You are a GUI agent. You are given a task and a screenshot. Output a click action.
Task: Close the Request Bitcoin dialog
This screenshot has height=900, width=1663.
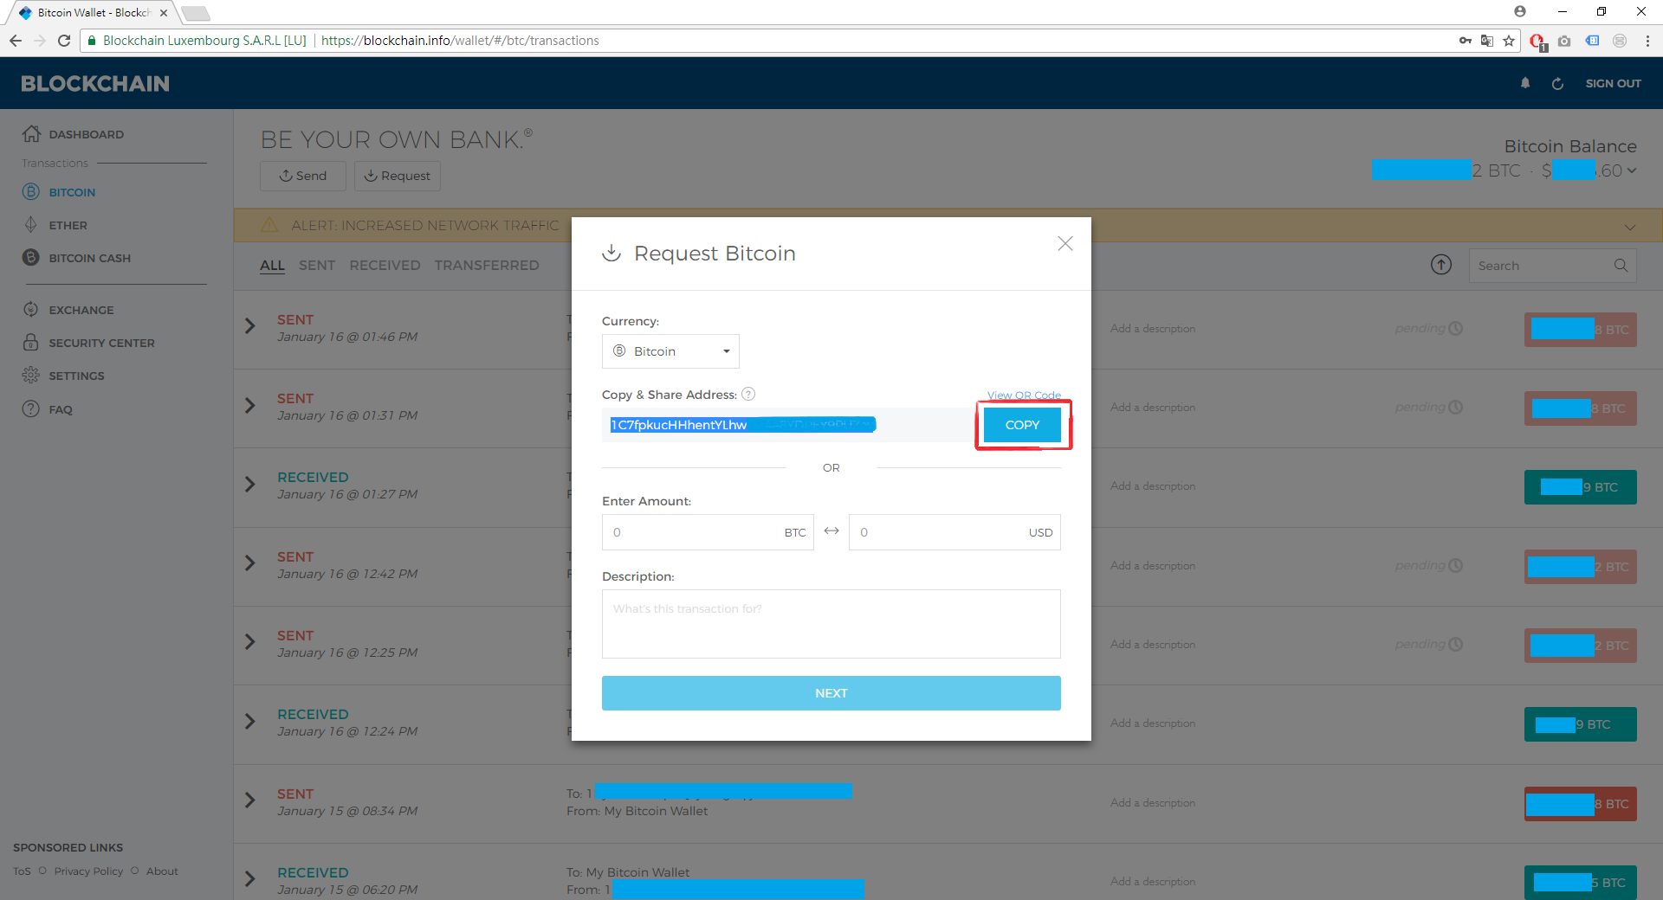tap(1065, 244)
